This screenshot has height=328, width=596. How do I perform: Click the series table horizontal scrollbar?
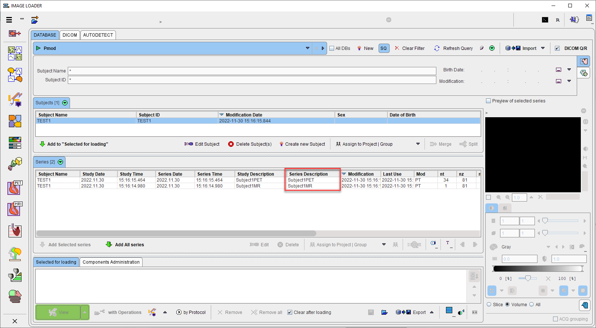pyautogui.click(x=176, y=233)
